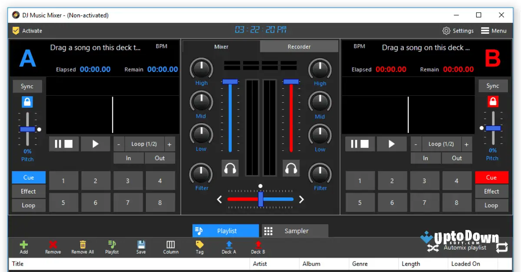Screen dimensions: 521x272
Task: Toggle the pitch lock on Deck A
Action: [27, 102]
